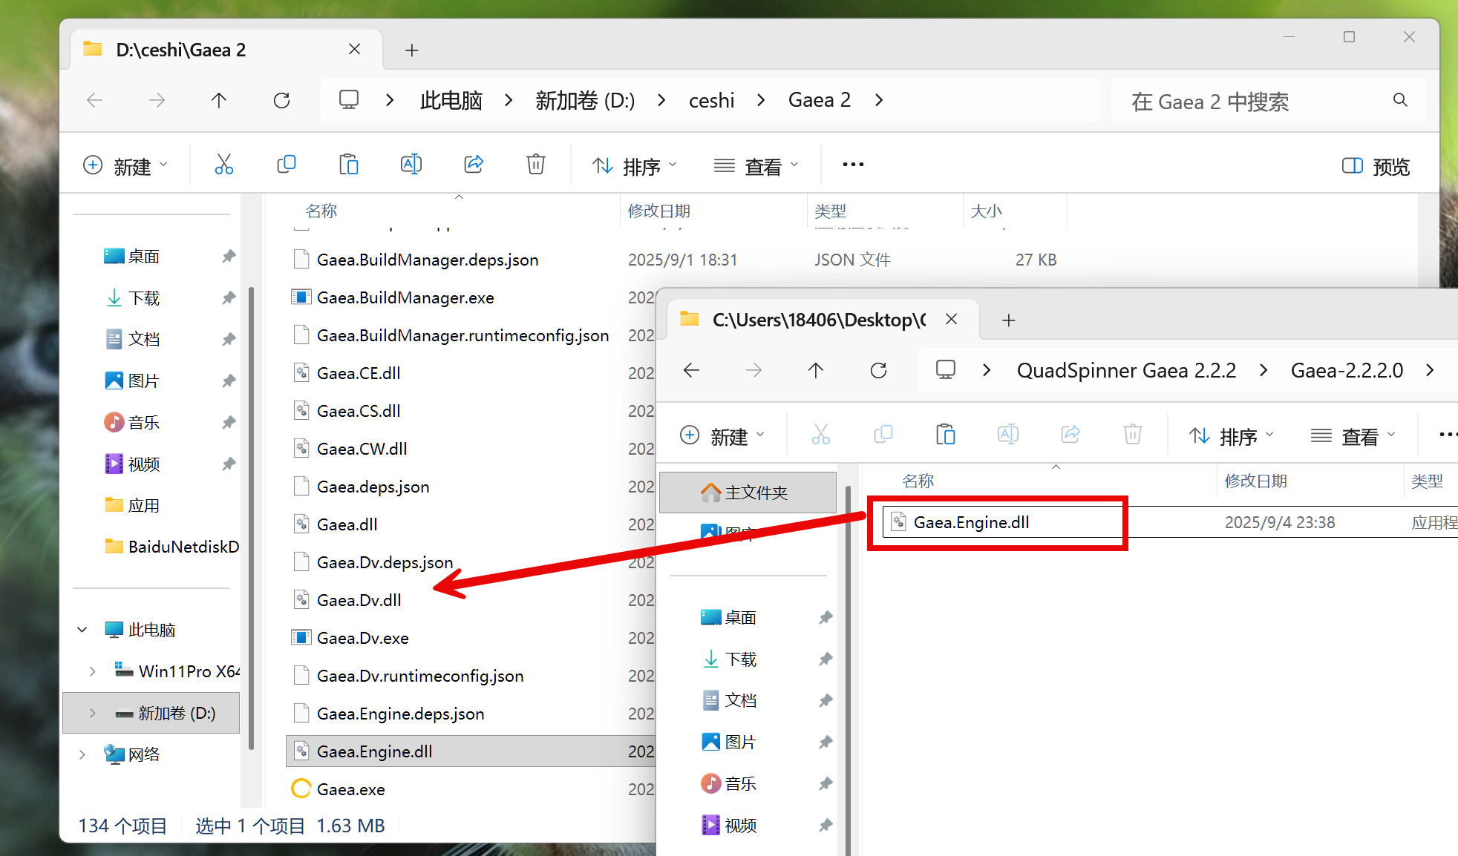
Task: Refresh the Gaea-2.2.2.0 folder view
Action: point(878,370)
